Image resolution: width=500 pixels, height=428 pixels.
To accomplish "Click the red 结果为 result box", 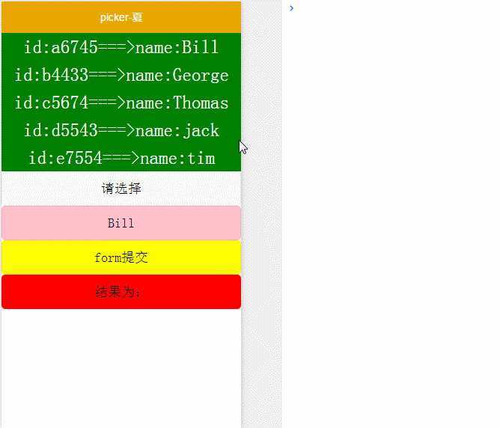I will point(121,292).
